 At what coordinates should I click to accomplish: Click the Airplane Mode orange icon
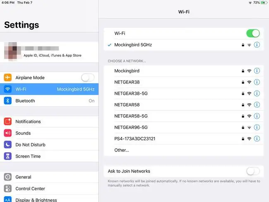click(8, 77)
